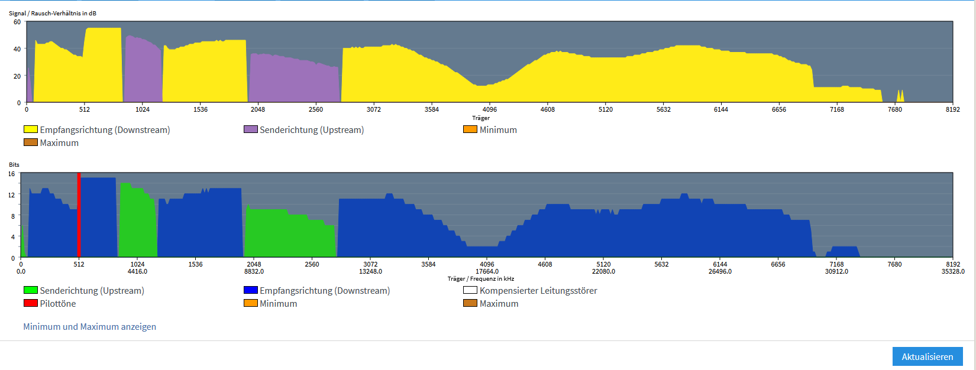Click red pilot tone marker in bits chart

click(x=79, y=215)
